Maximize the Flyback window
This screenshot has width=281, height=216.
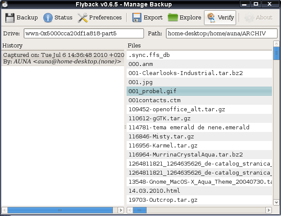pyautogui.click(x=256, y=4)
